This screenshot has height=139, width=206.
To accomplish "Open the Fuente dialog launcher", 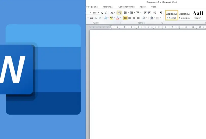I will (121, 23).
